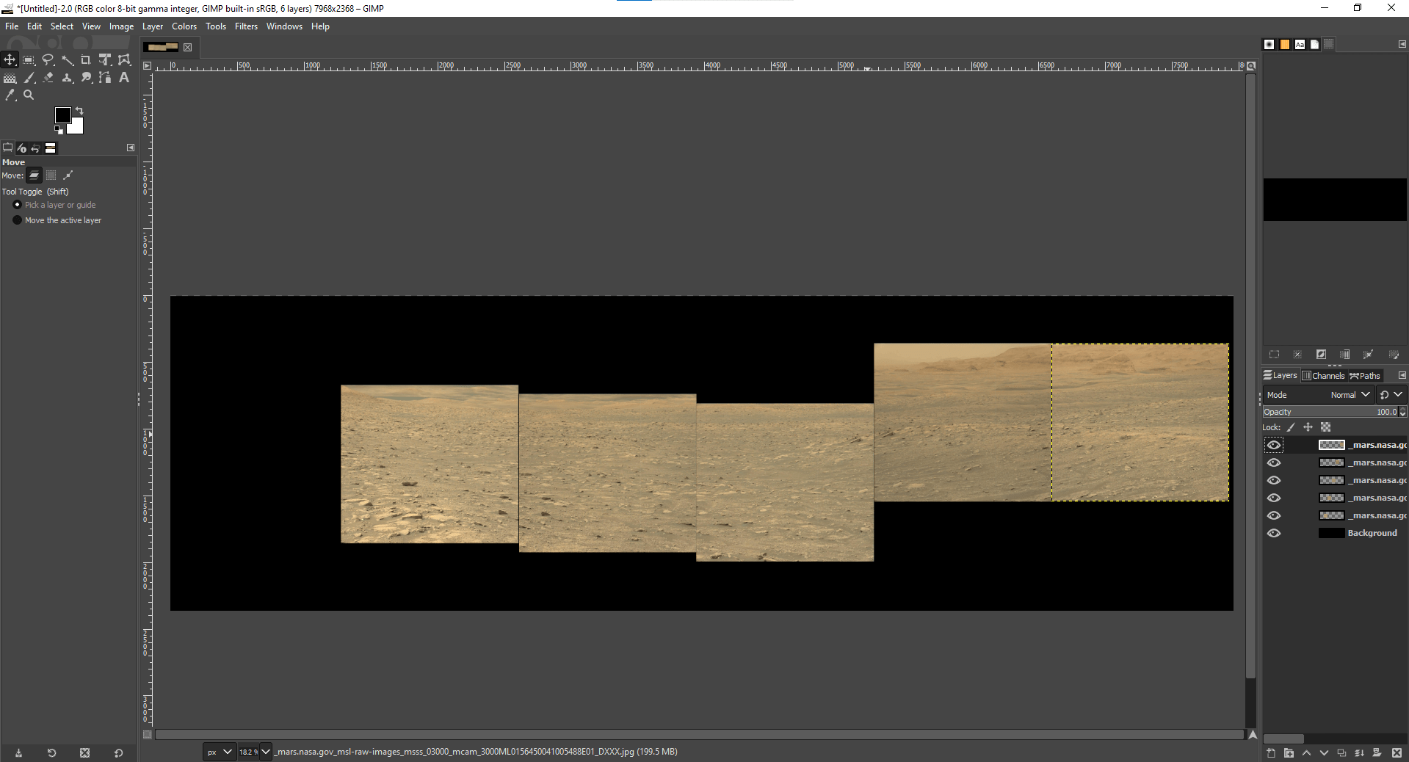Lower the selected layer one step

tap(1325, 753)
